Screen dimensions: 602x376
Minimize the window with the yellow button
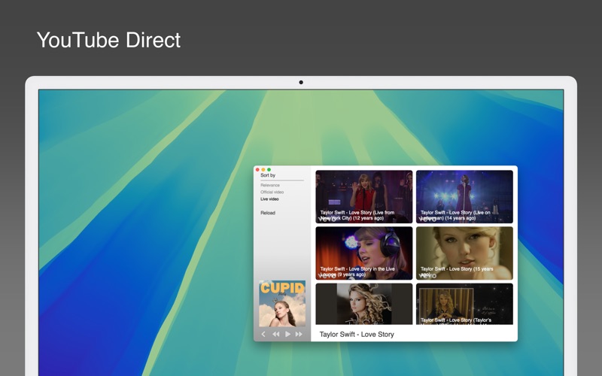click(263, 170)
